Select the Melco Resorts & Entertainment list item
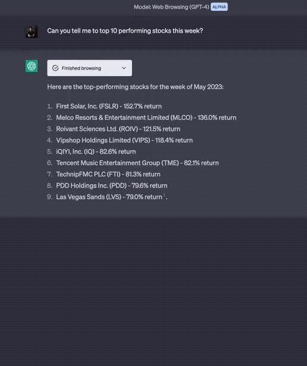 146,117
